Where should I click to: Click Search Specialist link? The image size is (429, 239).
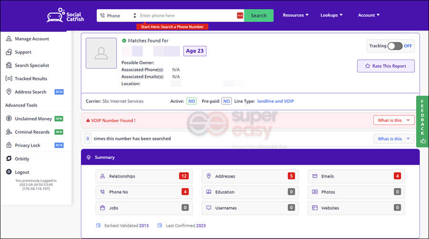(x=32, y=65)
